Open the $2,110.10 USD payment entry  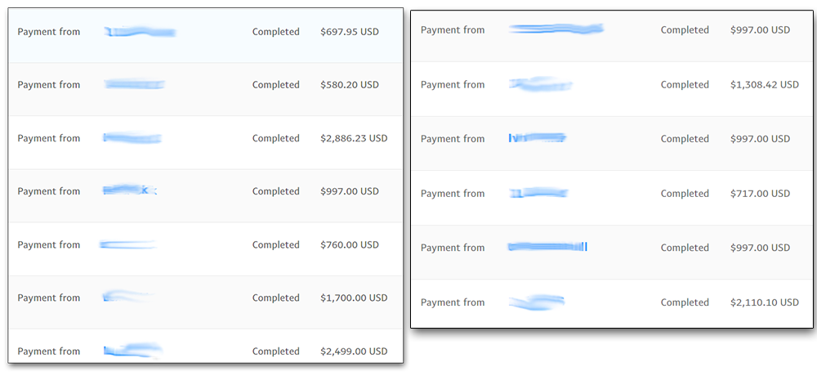click(612, 303)
